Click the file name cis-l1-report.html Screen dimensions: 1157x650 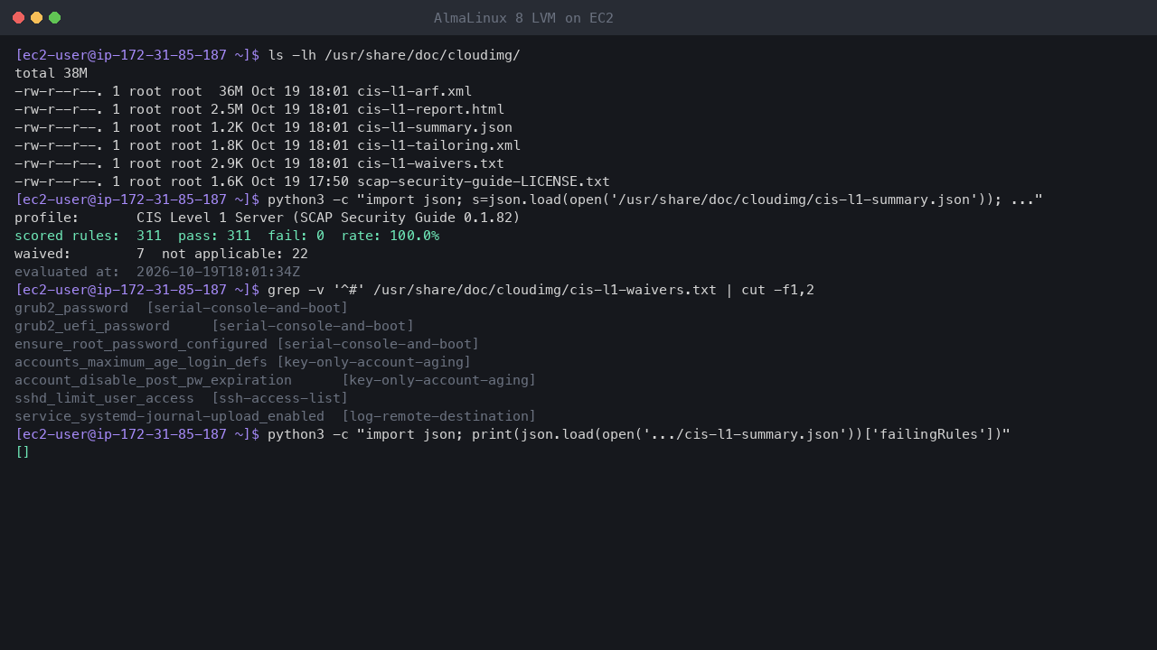point(430,109)
